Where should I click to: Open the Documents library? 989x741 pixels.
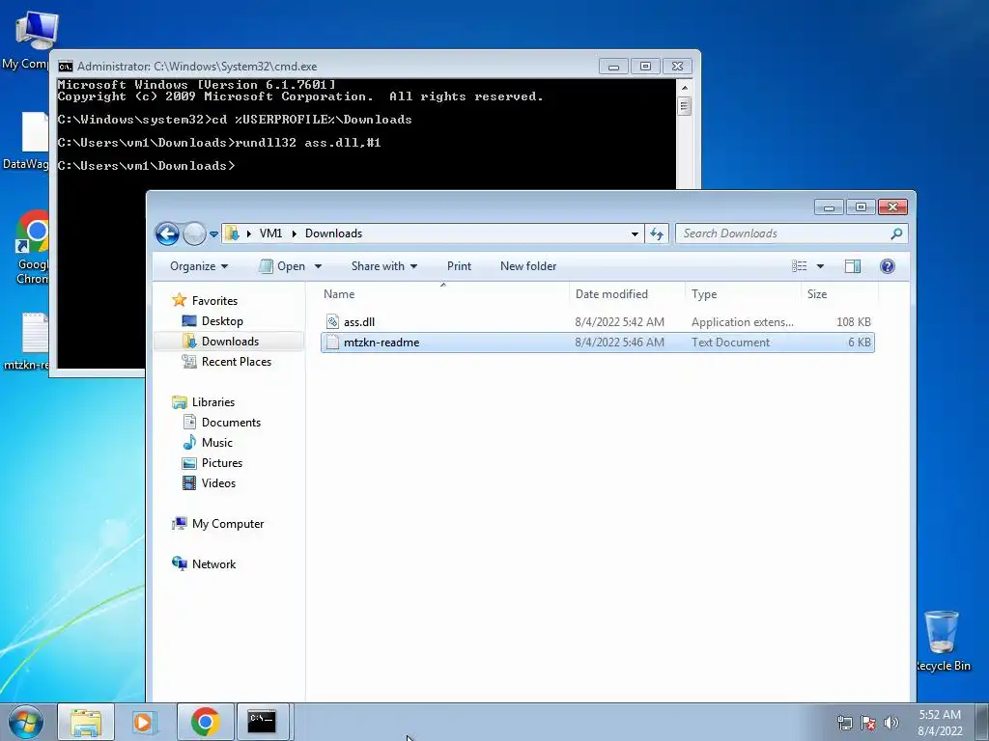tap(231, 423)
